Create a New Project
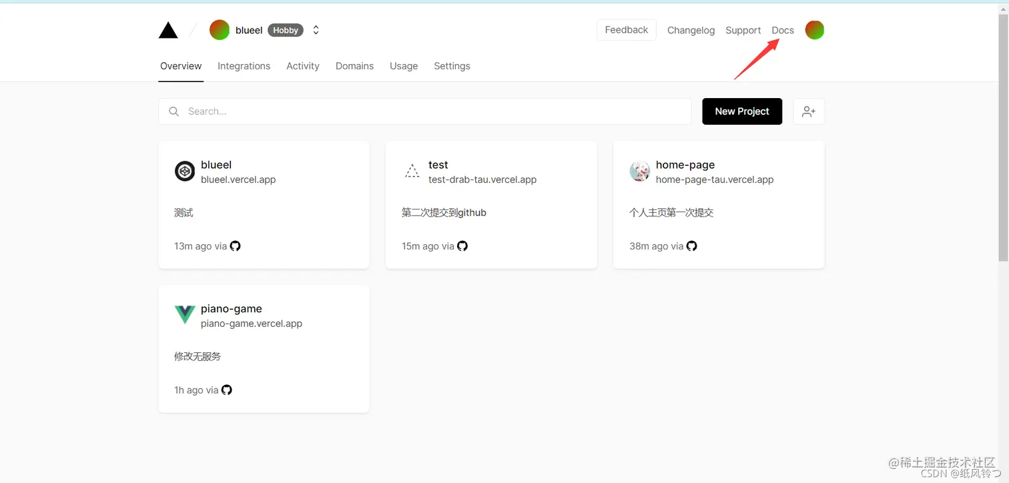The image size is (1009, 483). [x=742, y=111]
